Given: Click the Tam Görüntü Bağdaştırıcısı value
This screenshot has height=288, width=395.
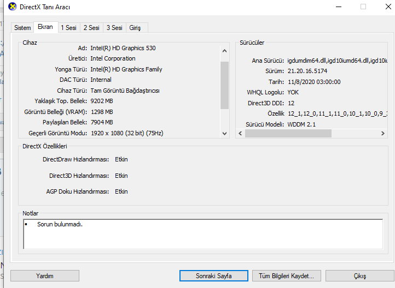Looking at the screenshot, I should [x=125, y=91].
